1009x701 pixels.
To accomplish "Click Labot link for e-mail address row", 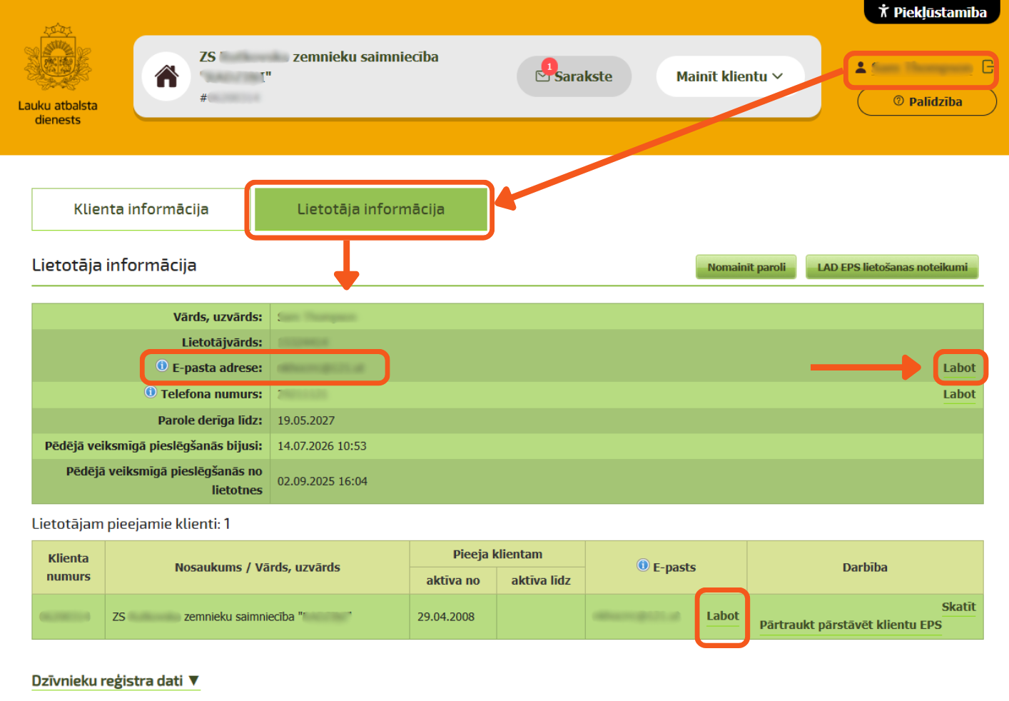I will (959, 368).
